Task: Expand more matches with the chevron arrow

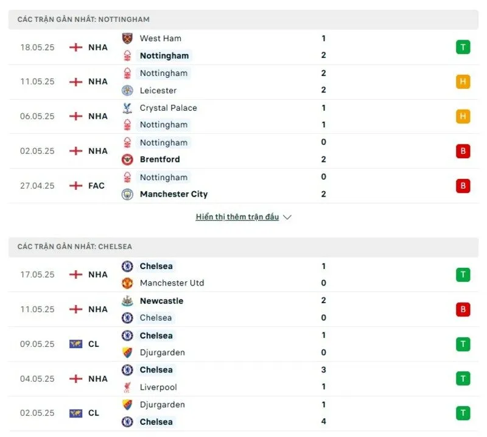Action: 287,217
